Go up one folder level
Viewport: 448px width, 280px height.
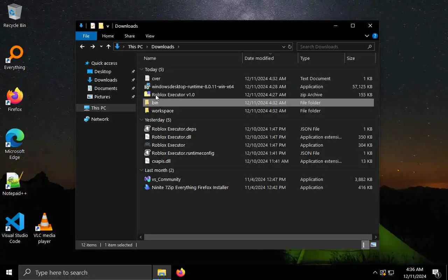(x=108, y=47)
